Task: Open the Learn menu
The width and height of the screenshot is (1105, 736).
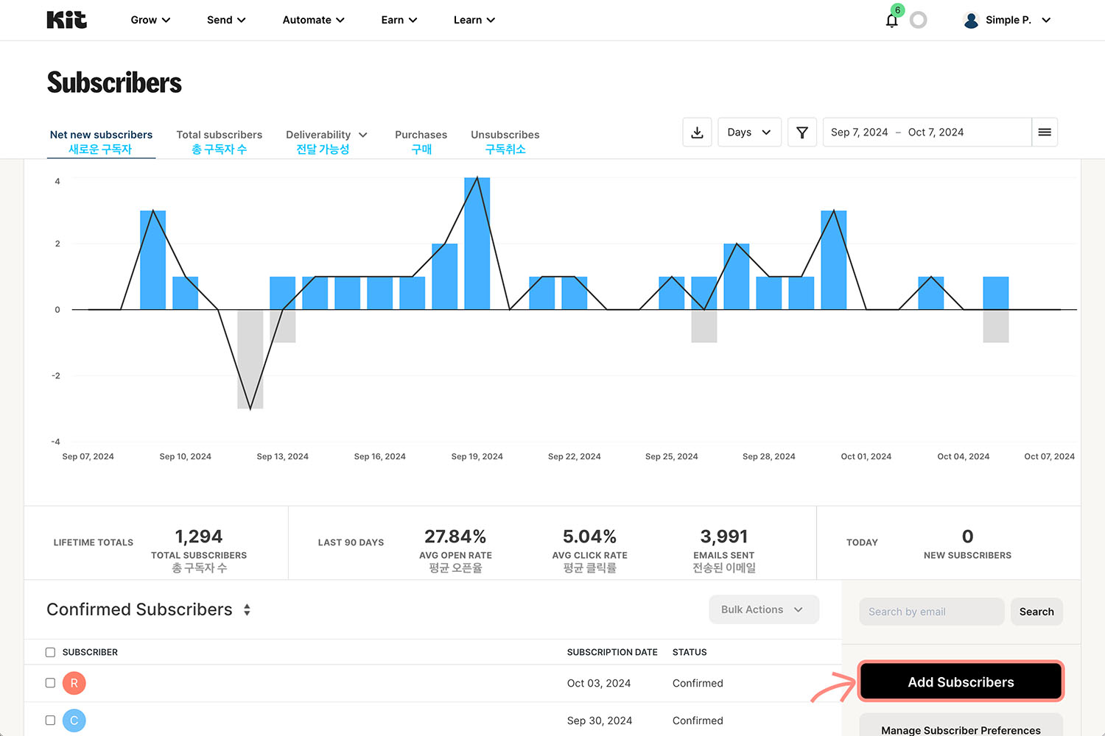Action: (474, 20)
